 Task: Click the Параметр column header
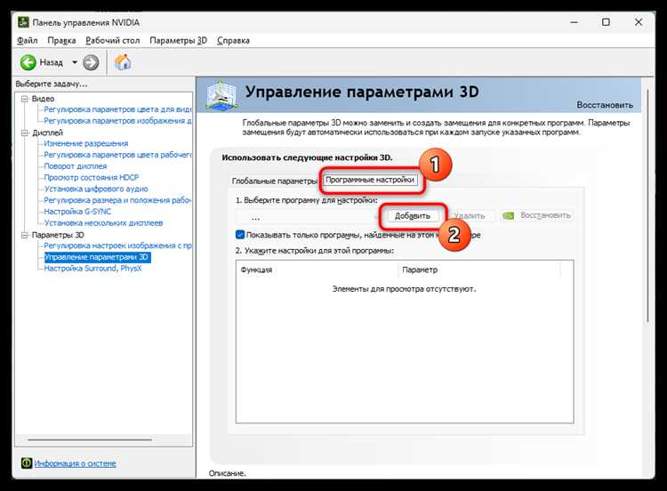coord(479,270)
